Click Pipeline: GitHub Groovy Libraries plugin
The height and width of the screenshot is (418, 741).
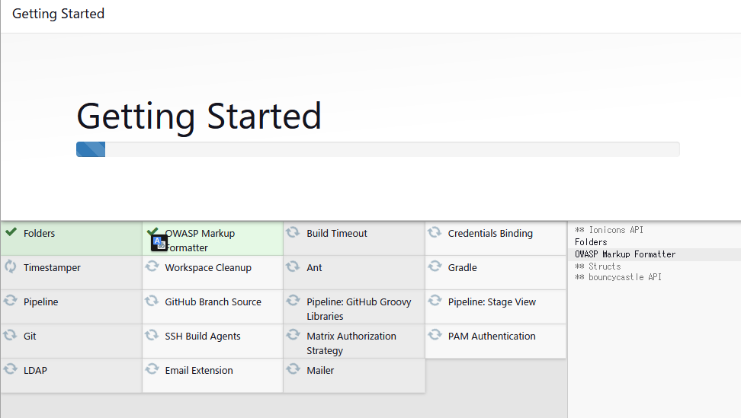(354, 307)
